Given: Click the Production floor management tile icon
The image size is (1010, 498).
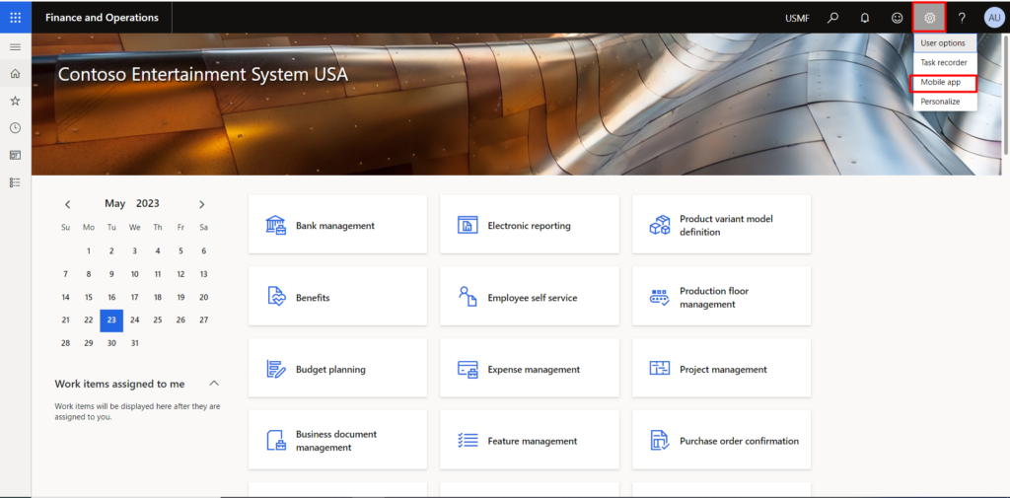Looking at the screenshot, I should 660,297.
